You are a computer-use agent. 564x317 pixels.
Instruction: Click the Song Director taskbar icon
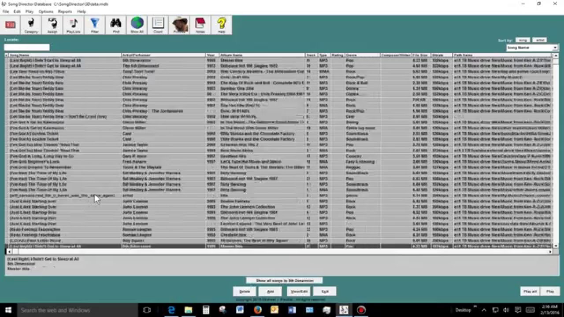point(344,310)
